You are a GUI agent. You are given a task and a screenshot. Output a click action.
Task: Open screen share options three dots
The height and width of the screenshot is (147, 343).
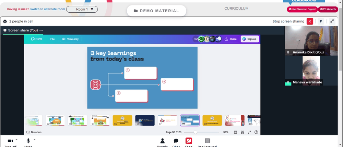pos(41,30)
